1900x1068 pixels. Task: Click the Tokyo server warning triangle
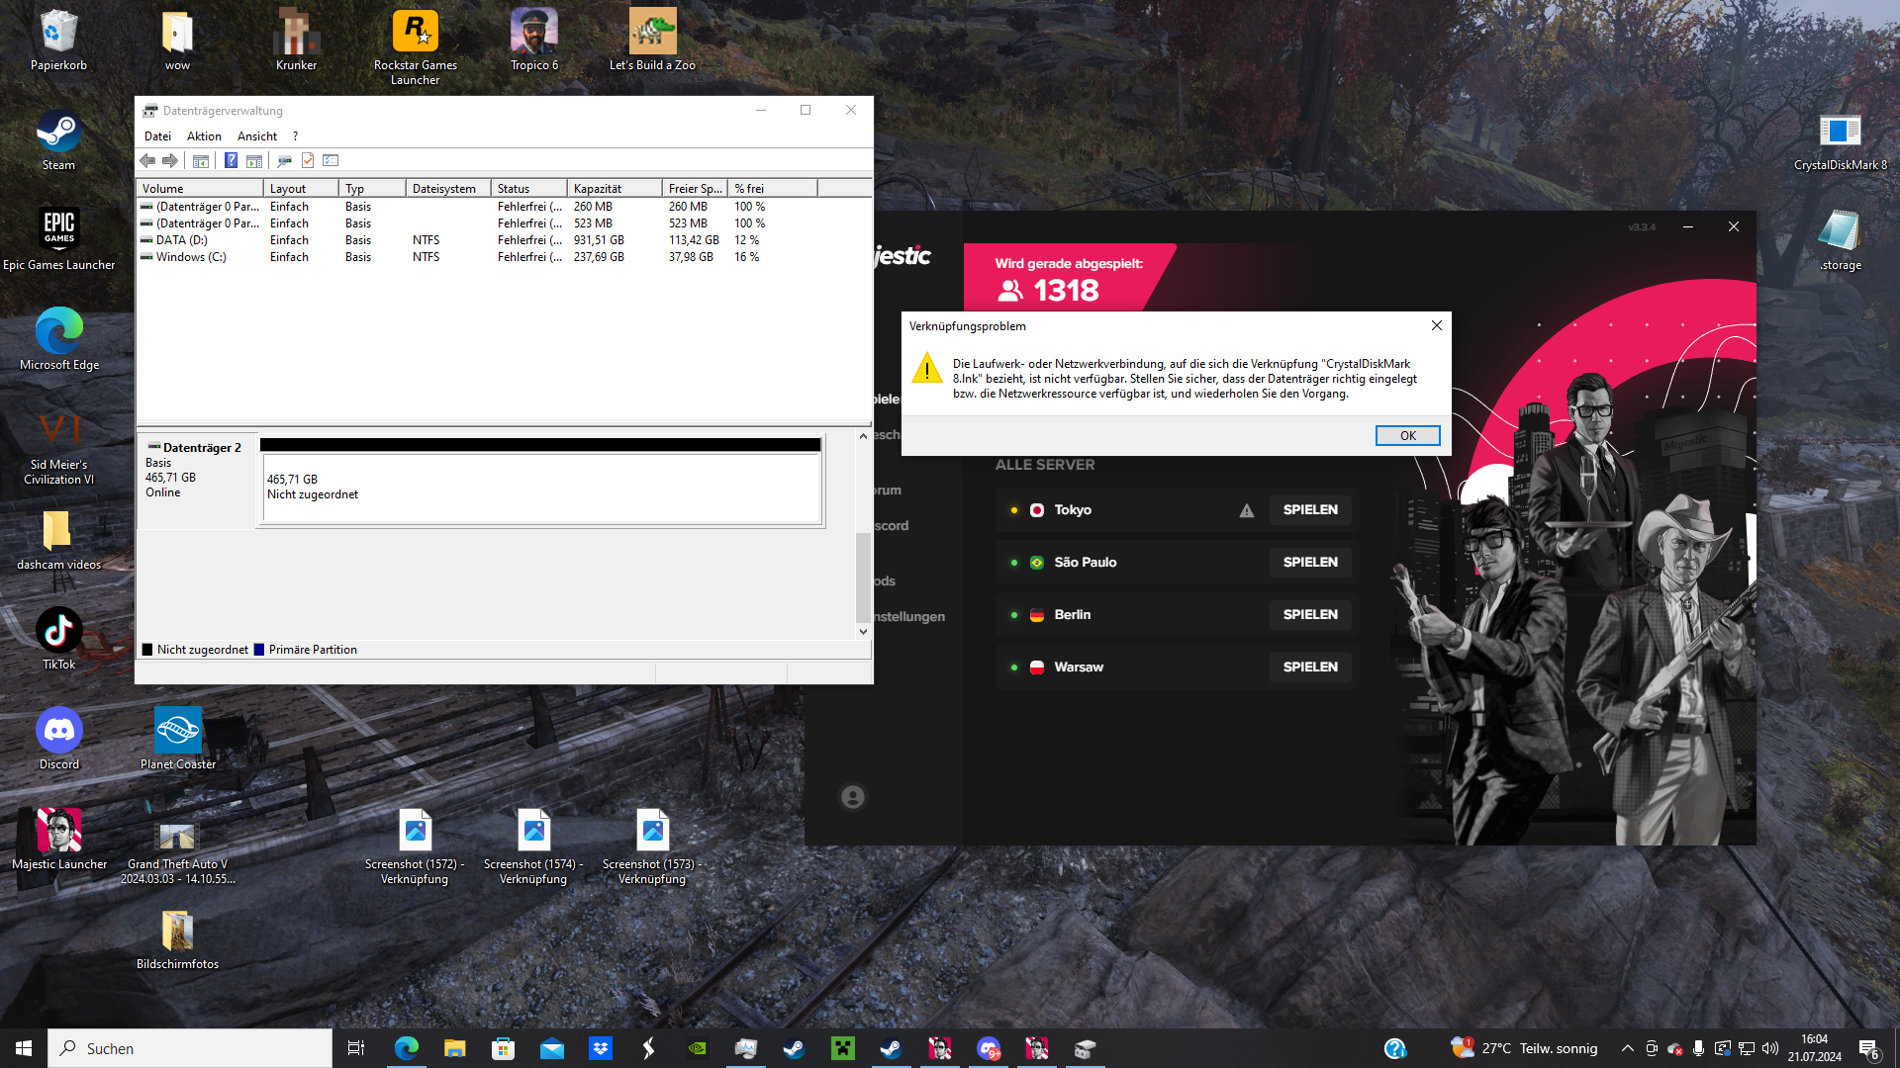pos(1247,510)
